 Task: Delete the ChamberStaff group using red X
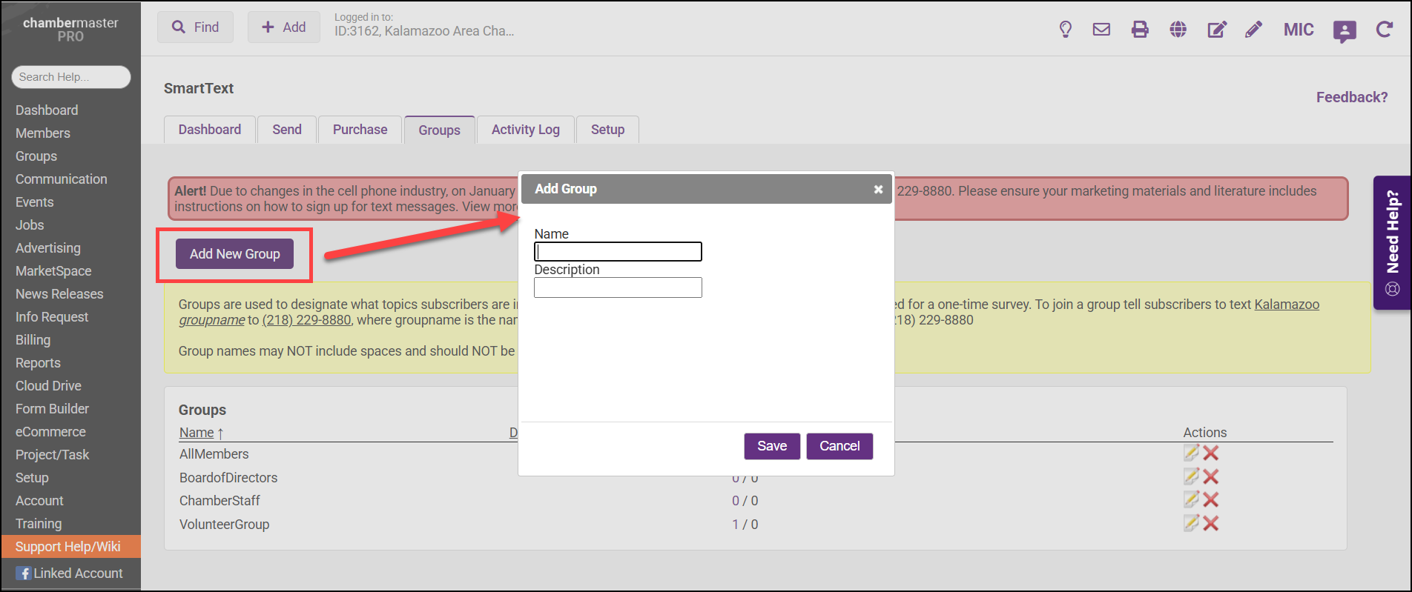coord(1211,500)
